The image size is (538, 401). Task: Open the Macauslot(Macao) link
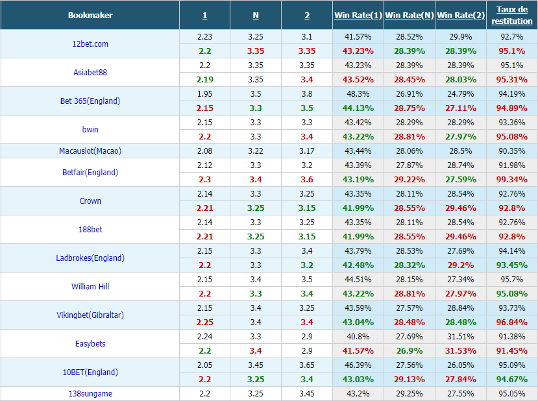[90, 151]
